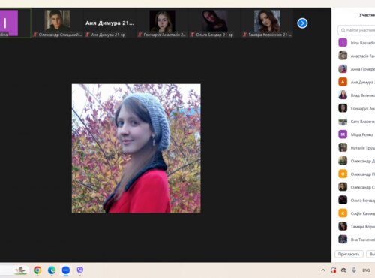Open Viber from the taskbar
This screenshot has height=278, width=375.
pos(80,270)
